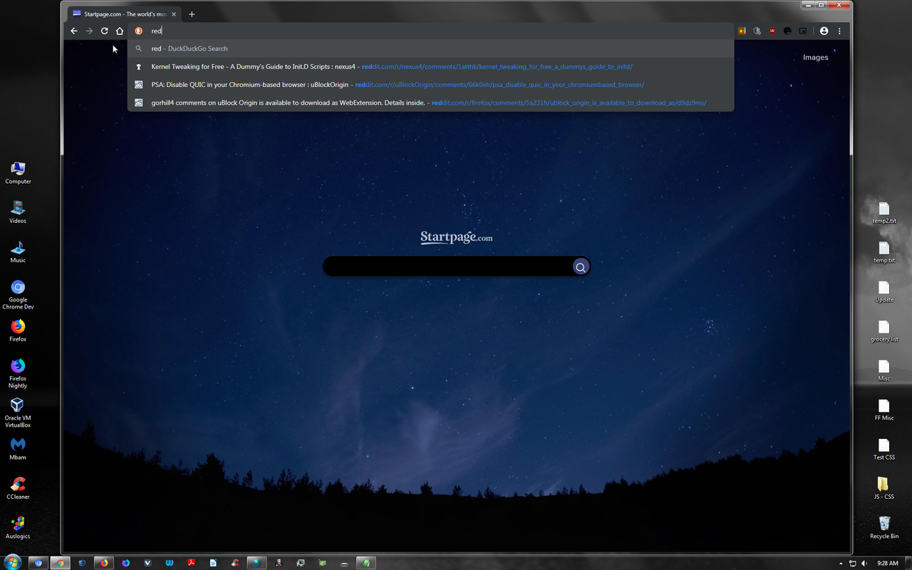Open the Chrome profile avatar
Viewport: 912px width, 570px height.
[824, 31]
